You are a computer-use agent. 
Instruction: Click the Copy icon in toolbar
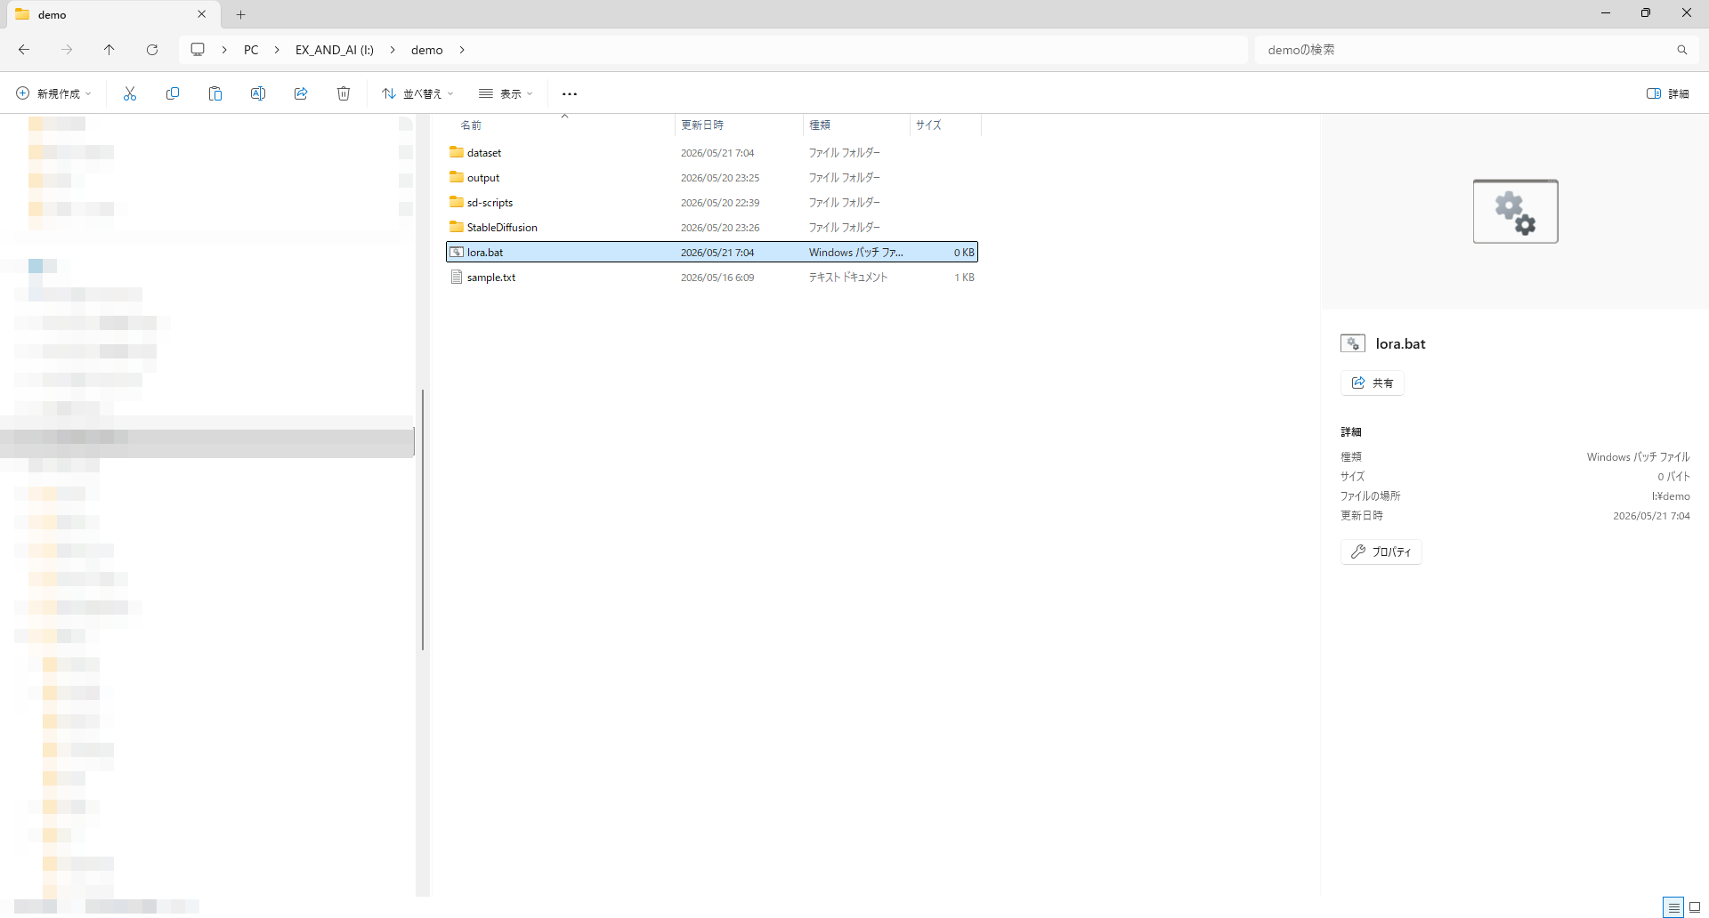173,93
